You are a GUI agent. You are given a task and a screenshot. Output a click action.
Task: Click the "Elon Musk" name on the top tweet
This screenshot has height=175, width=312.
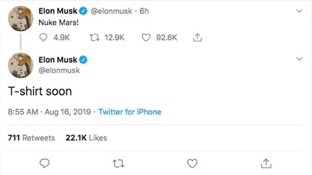click(57, 11)
